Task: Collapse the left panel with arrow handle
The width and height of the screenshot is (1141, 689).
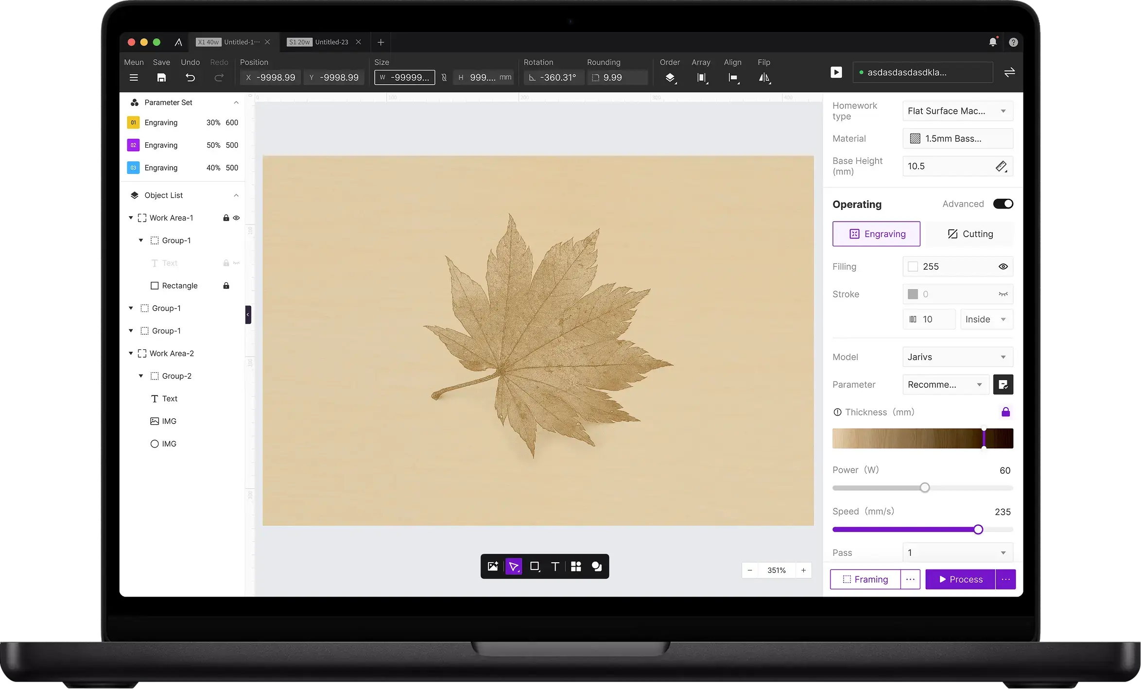Action: [x=248, y=314]
